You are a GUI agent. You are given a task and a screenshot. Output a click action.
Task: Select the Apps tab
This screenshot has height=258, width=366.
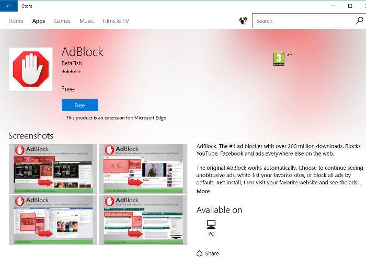tap(39, 21)
